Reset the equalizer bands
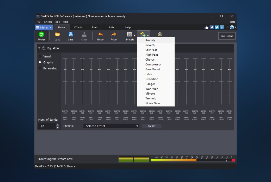Screen dimensions: 271x182 pos(152,126)
